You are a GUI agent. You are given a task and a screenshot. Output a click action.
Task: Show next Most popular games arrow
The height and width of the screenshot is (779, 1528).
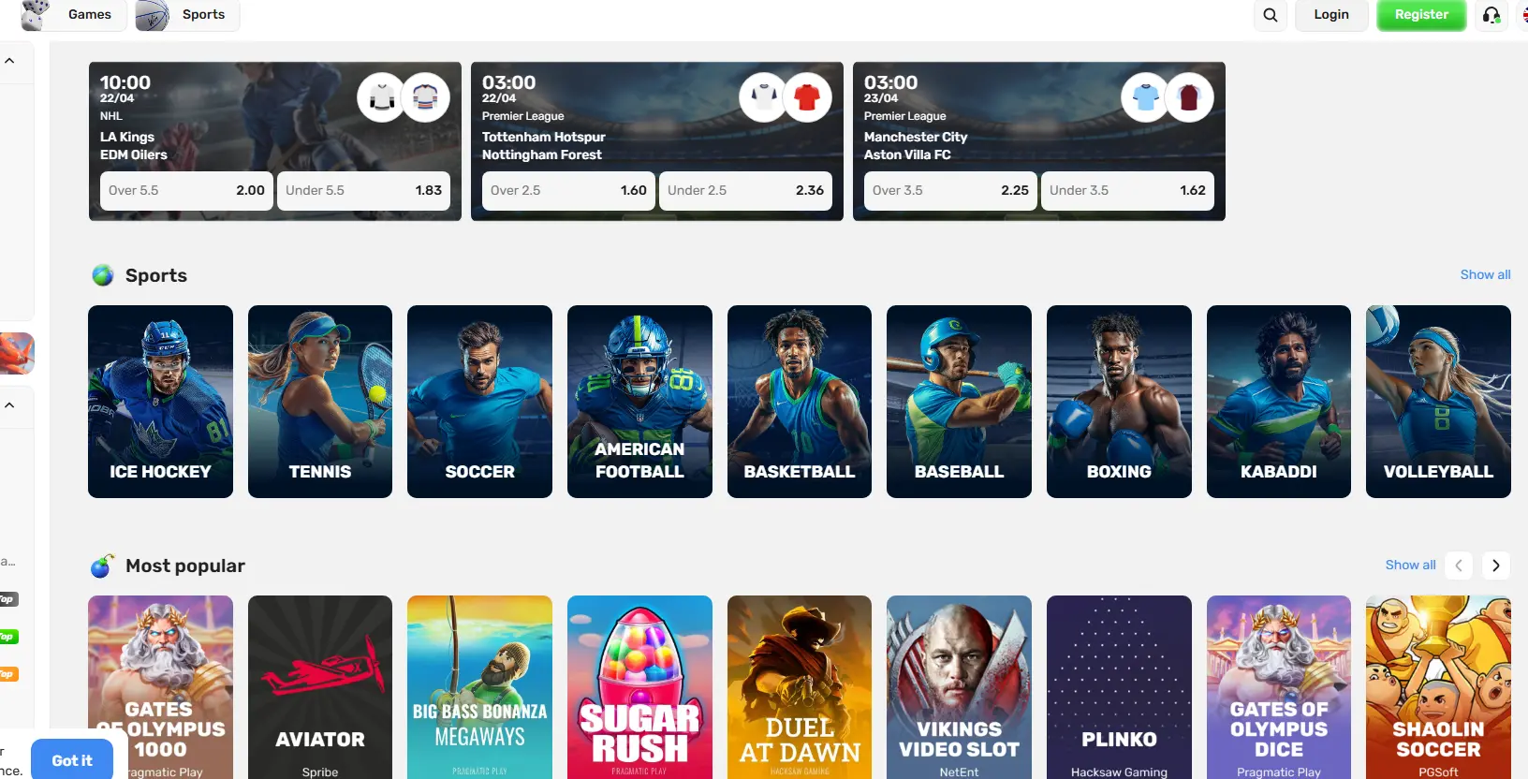1496,566
